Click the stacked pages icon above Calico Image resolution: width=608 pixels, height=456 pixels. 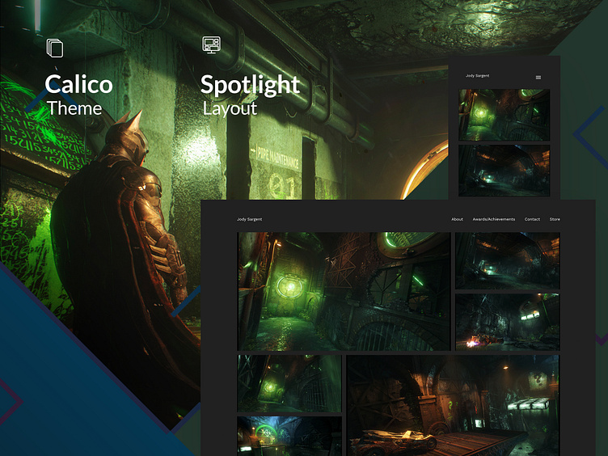(x=55, y=48)
